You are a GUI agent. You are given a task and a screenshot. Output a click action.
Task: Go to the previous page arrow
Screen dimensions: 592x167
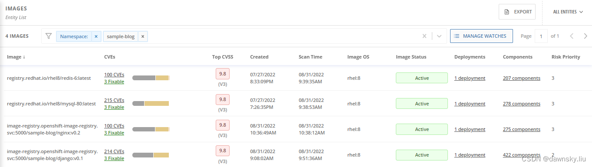point(572,36)
